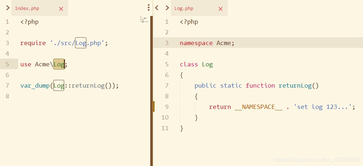Click the minimap preview in index.php pane
The height and width of the screenshot is (166, 363).
coord(144,19)
